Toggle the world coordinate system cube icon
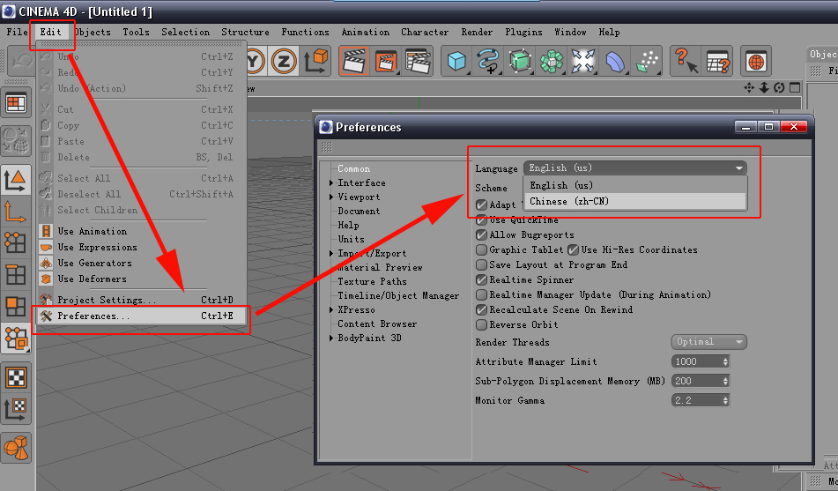 click(x=315, y=61)
